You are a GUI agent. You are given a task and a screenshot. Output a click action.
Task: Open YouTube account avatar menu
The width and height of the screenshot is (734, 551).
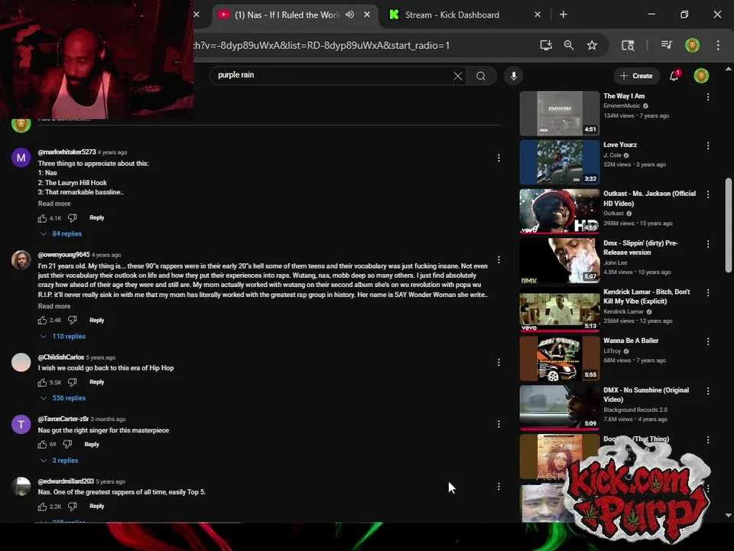(701, 76)
